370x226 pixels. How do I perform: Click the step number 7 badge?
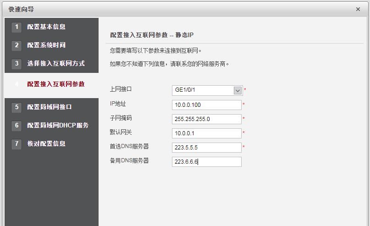click(17, 143)
